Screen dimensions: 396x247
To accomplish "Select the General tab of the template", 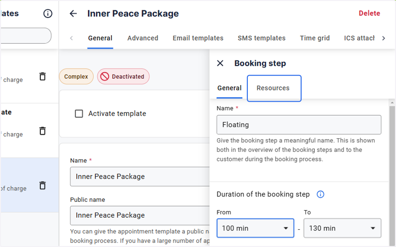I will click(x=100, y=38).
